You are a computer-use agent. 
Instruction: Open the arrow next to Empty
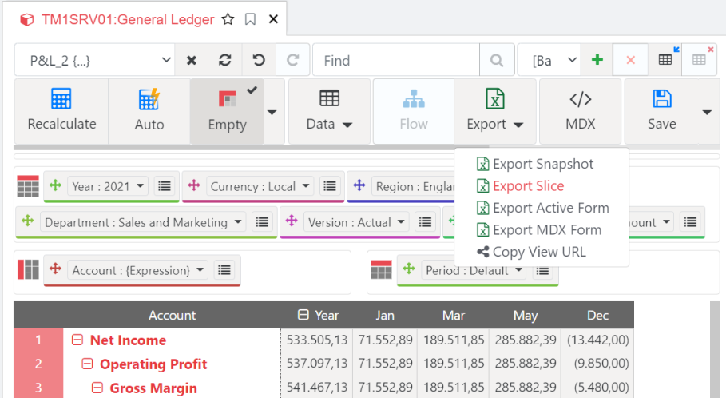pos(272,112)
